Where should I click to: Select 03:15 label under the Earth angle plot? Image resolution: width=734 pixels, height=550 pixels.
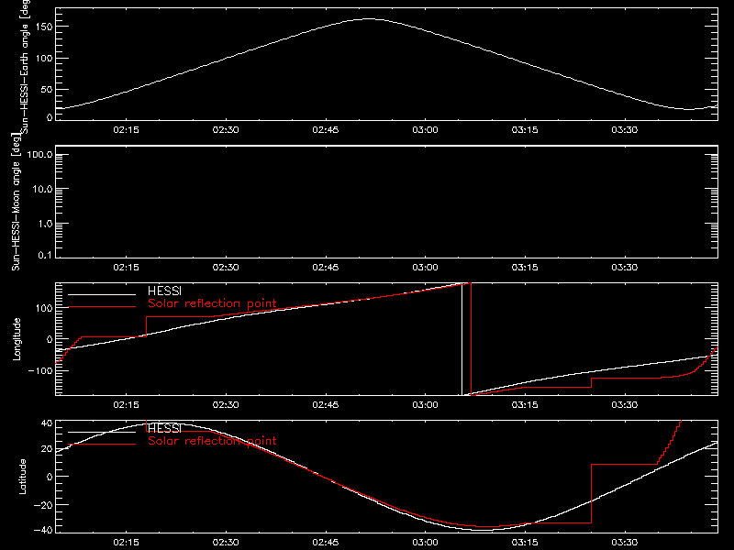(525, 130)
